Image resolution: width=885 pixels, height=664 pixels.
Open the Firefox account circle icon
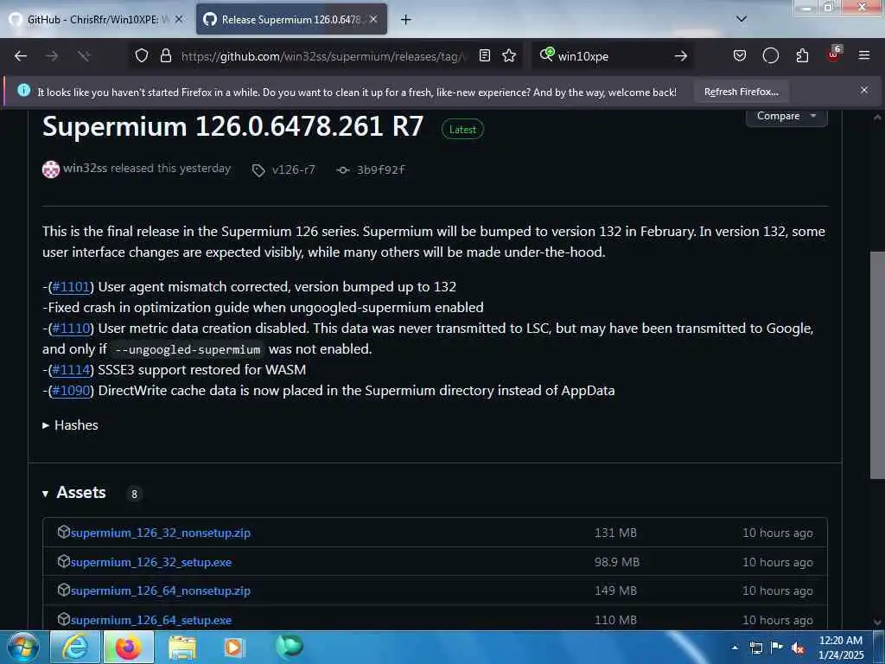[x=770, y=56]
